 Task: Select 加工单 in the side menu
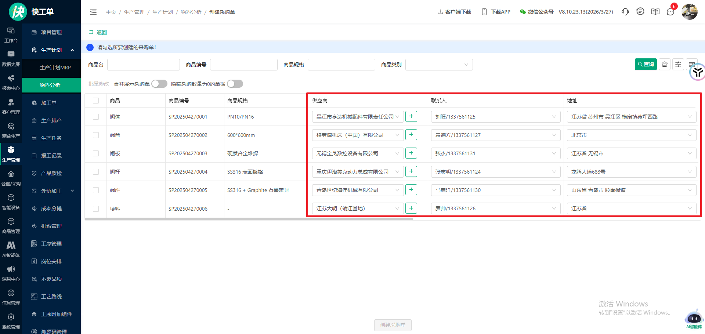pos(48,103)
